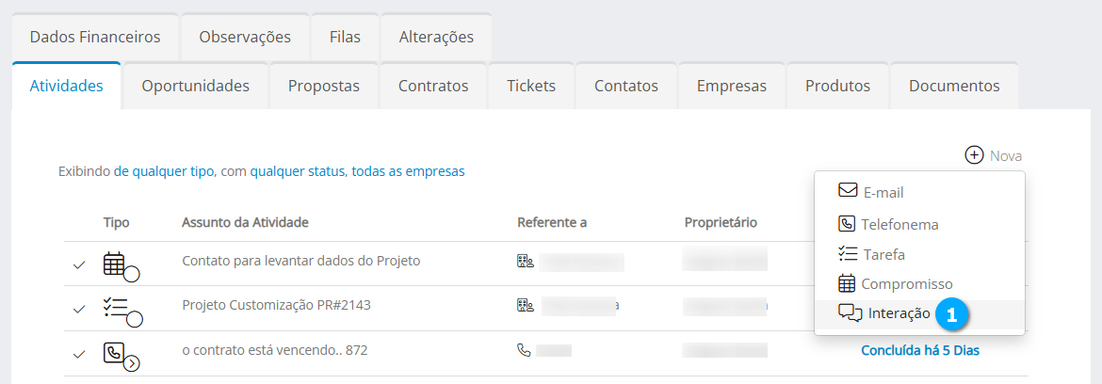Click the phone icon in the Referente a column
This screenshot has height=384, width=1102.
525,350
